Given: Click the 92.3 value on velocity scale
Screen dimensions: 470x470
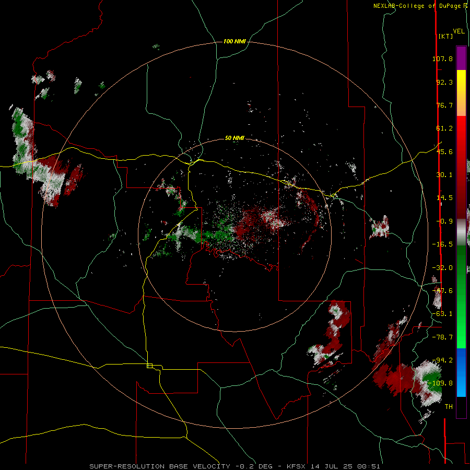Looking at the screenshot, I should point(444,82).
